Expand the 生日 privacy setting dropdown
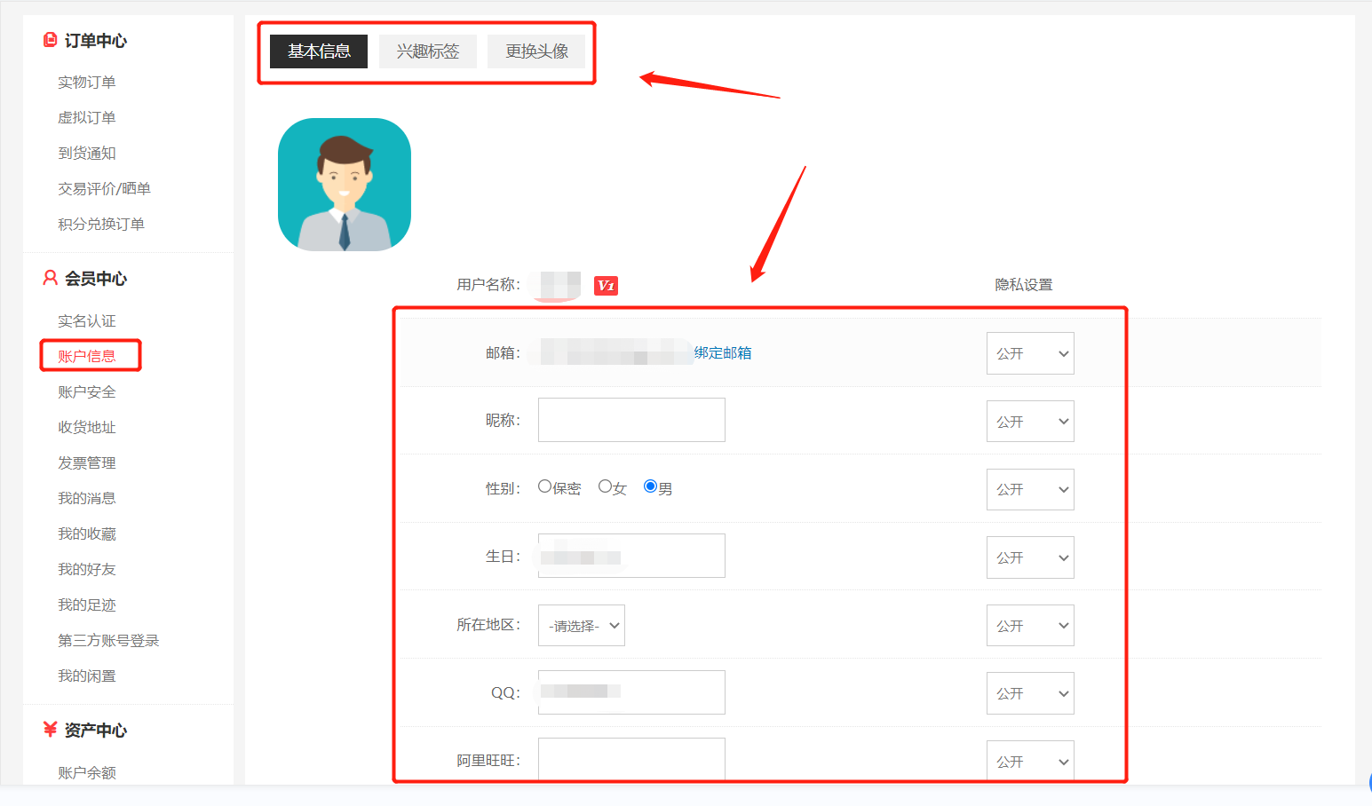The height and width of the screenshot is (806, 1372). [x=1030, y=557]
